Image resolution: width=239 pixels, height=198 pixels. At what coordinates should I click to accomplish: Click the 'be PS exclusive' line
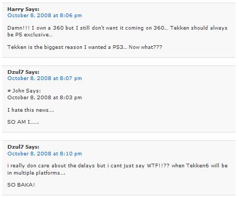click(x=30, y=35)
